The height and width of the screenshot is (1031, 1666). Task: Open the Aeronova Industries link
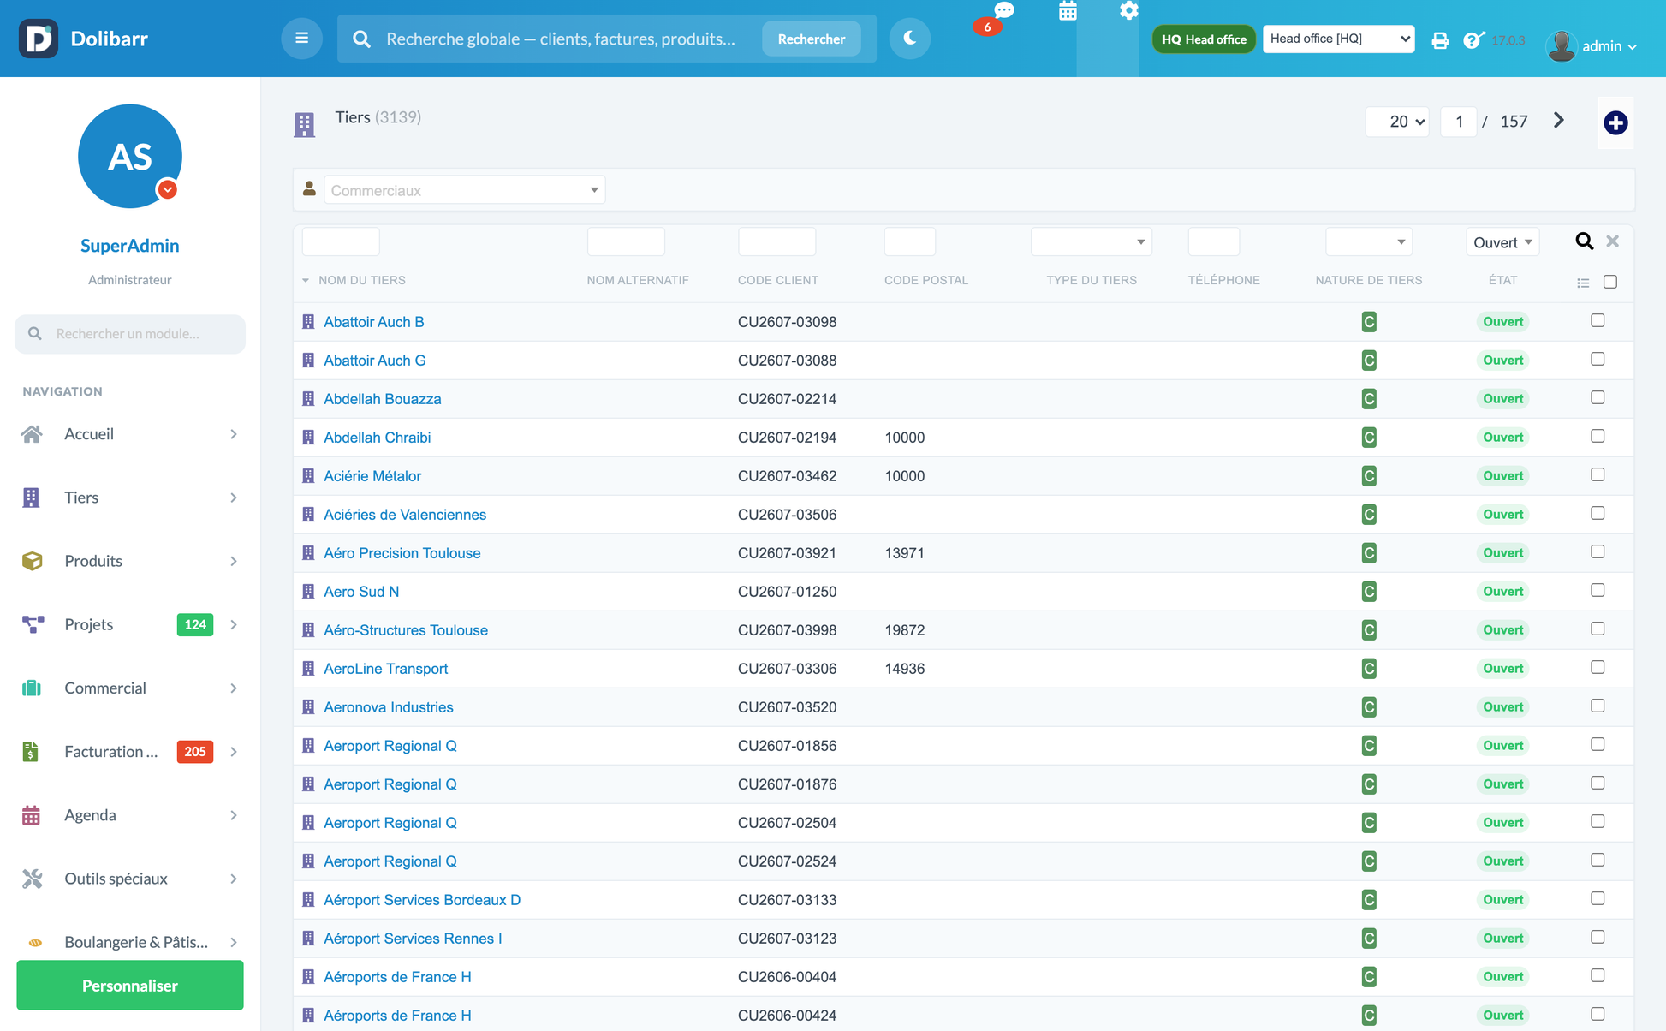point(389,707)
